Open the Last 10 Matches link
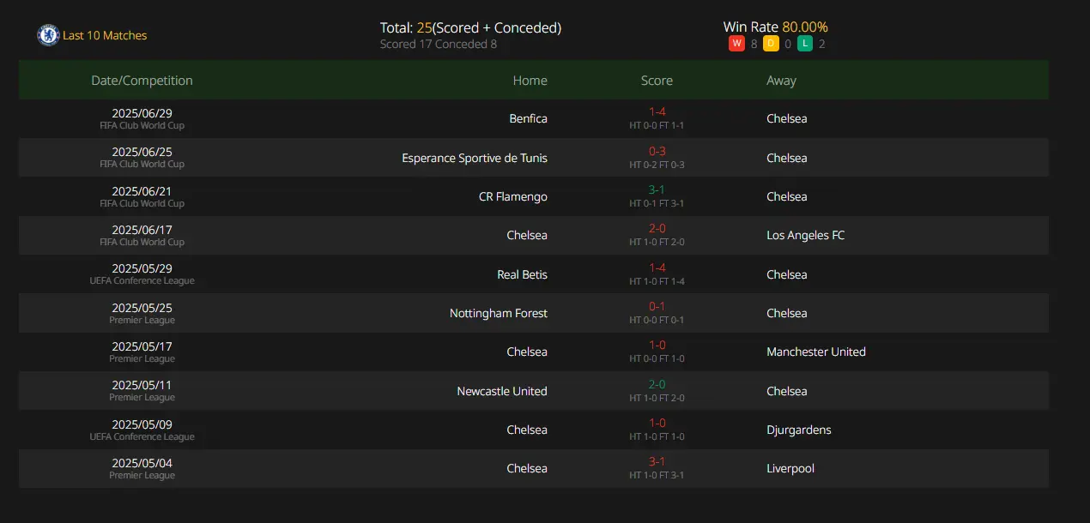The image size is (1090, 523). 105,35
